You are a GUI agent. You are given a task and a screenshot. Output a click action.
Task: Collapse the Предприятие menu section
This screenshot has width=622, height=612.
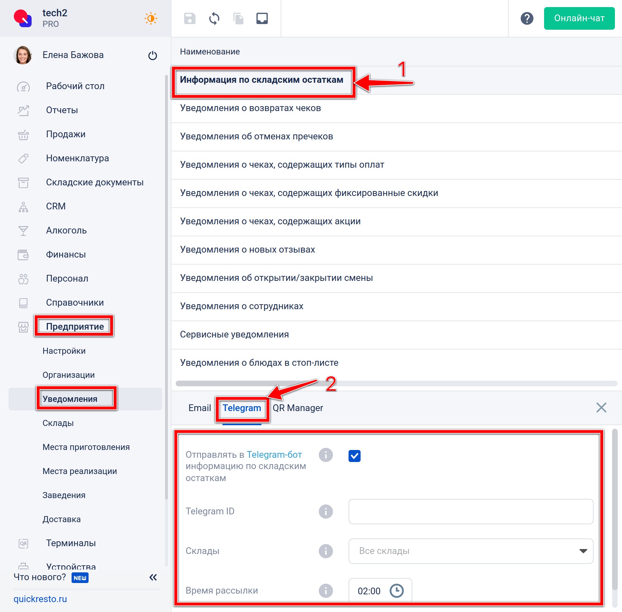tap(75, 327)
